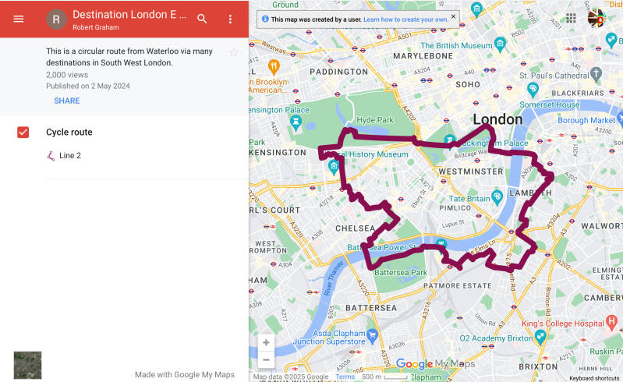Open the map Terms link

[345, 377]
